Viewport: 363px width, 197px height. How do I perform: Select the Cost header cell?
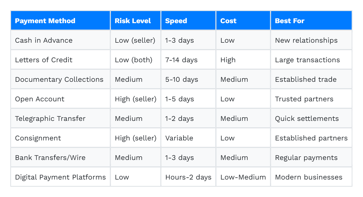(x=243, y=21)
